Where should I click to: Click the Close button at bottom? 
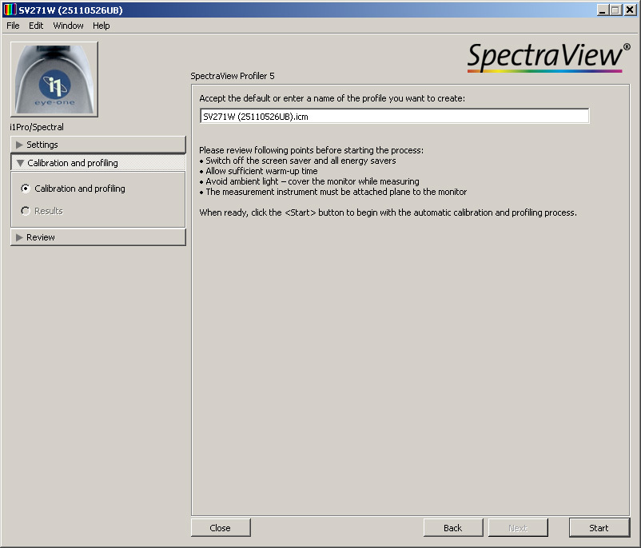click(221, 527)
